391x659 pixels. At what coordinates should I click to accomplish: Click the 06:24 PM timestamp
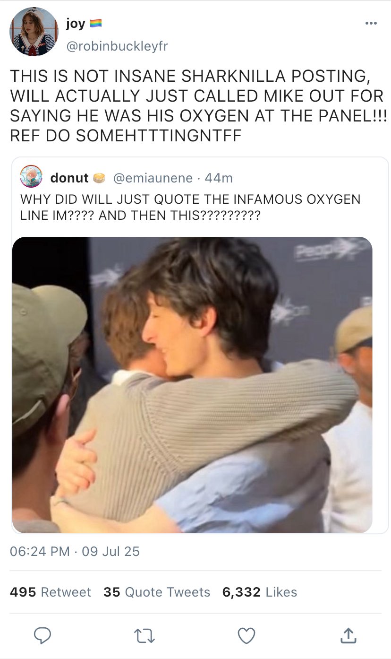click(x=40, y=551)
